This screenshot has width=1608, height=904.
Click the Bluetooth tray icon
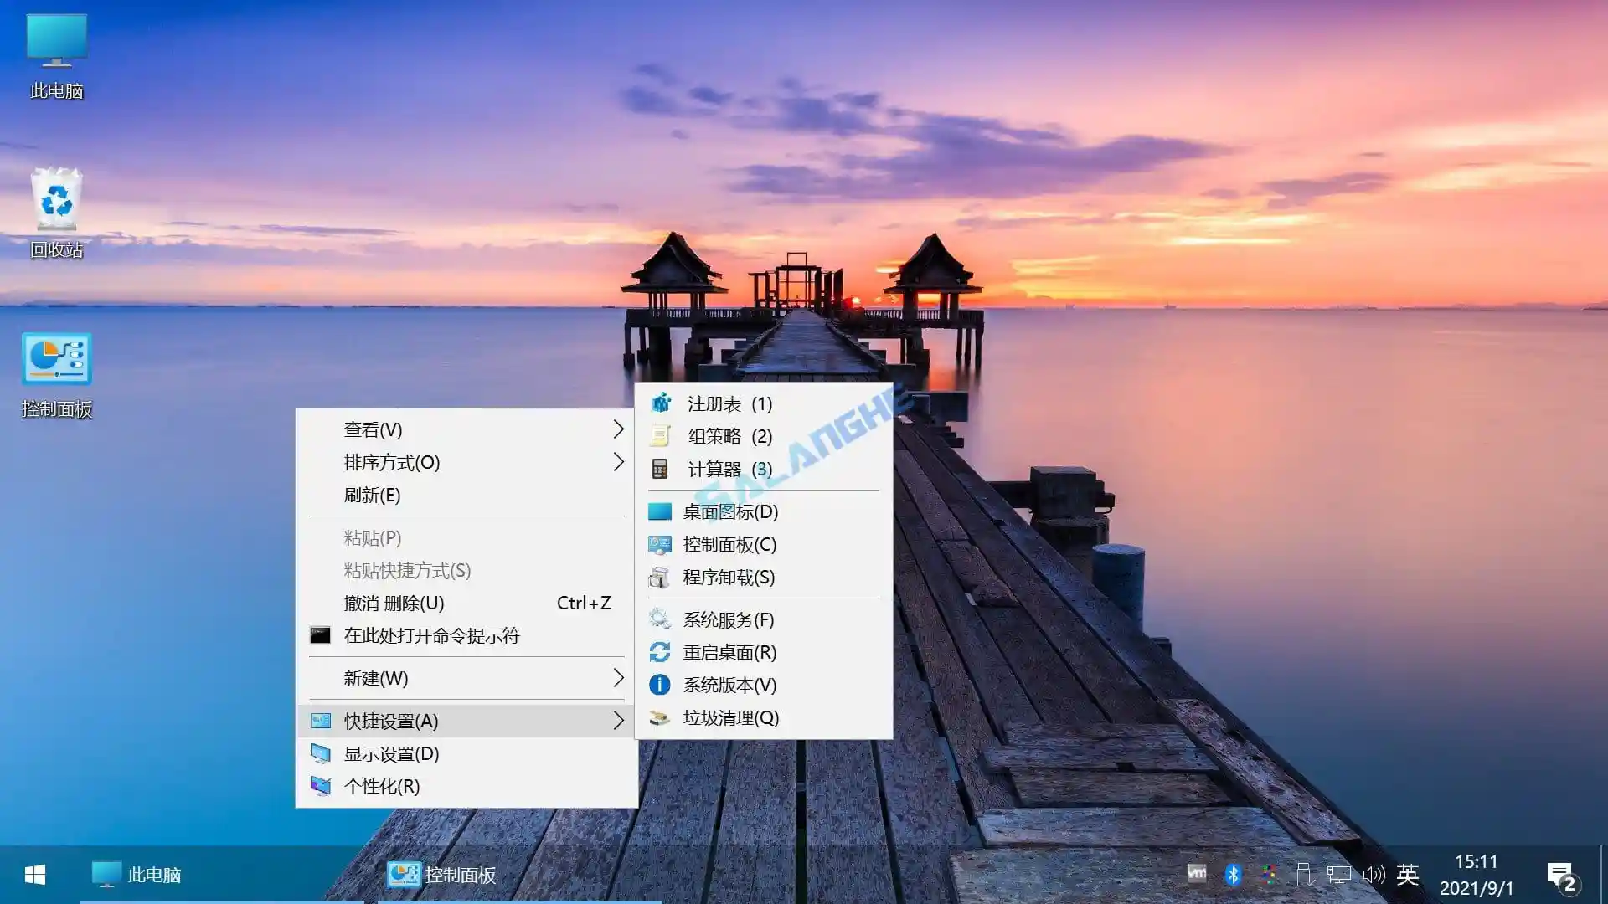(1233, 875)
